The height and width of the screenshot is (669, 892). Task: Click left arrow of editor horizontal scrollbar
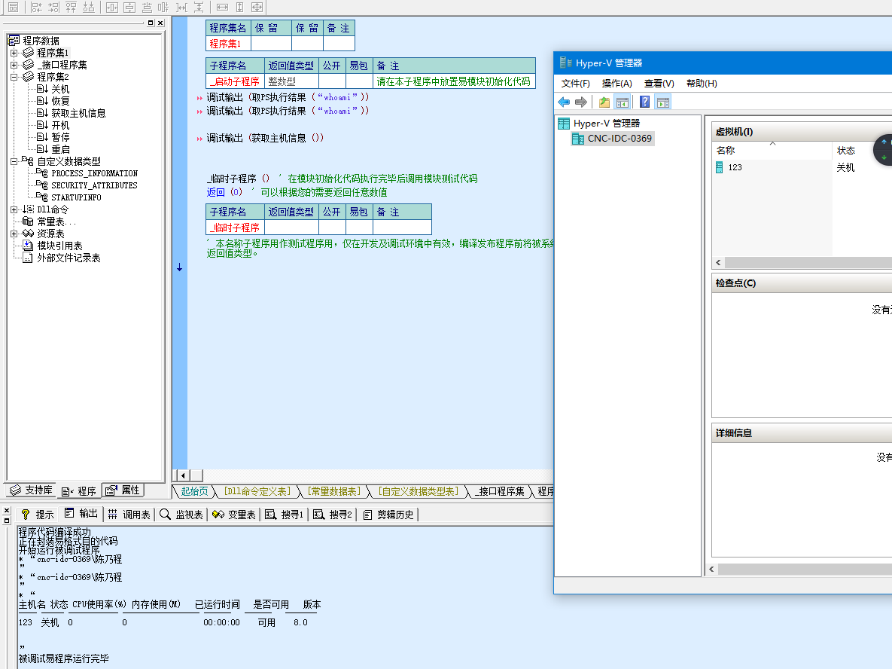(x=183, y=475)
